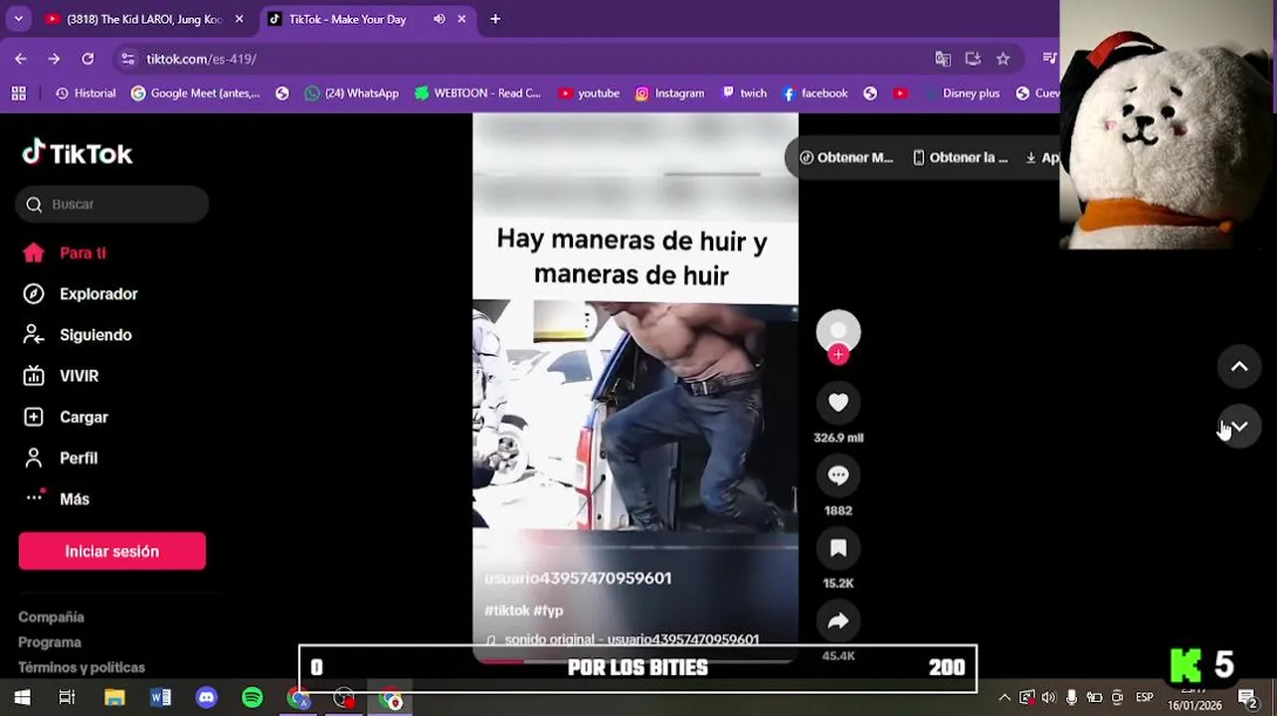Viewport: 1277px width, 716px height.
Task: Open Términos y políticas link
Action: pos(82,666)
